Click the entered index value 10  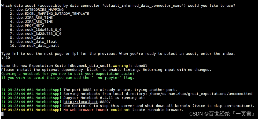click(8, 58)
